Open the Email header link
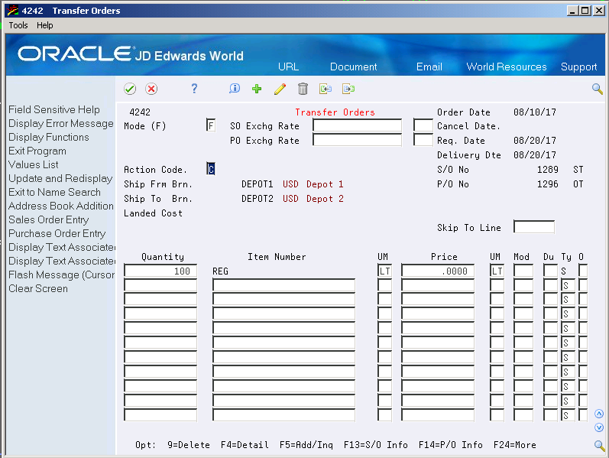Screen dimensions: 609x458 (429, 67)
